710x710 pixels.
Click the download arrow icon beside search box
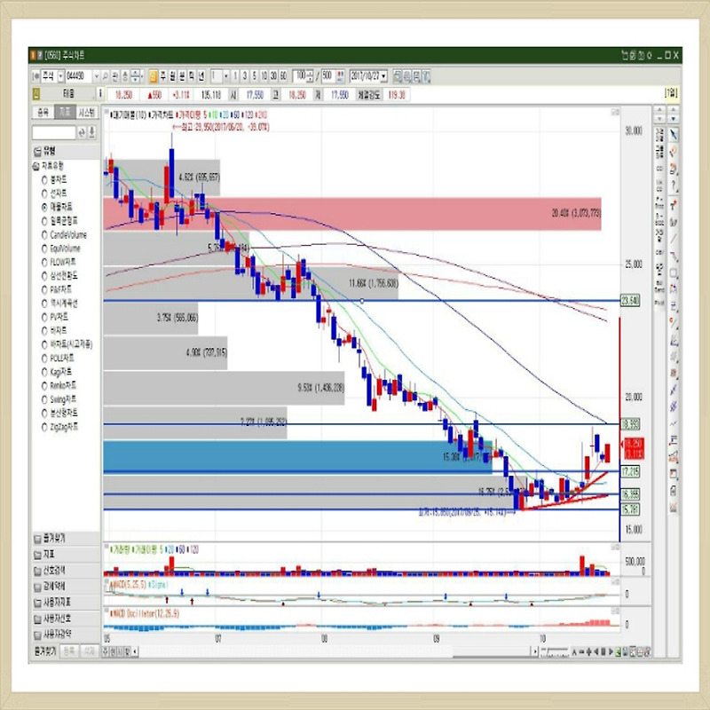click(93, 132)
